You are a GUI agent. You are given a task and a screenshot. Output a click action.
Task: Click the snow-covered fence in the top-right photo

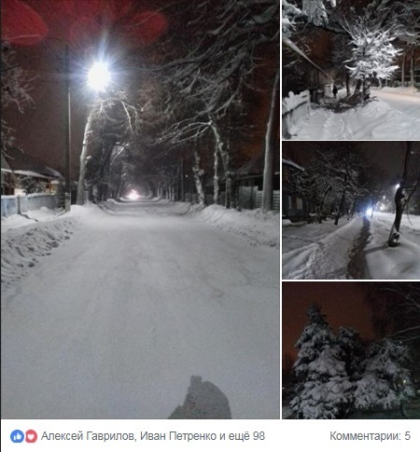pos(296,107)
